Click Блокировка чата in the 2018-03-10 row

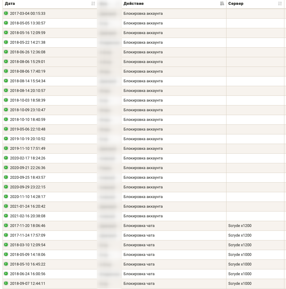tap(139, 245)
